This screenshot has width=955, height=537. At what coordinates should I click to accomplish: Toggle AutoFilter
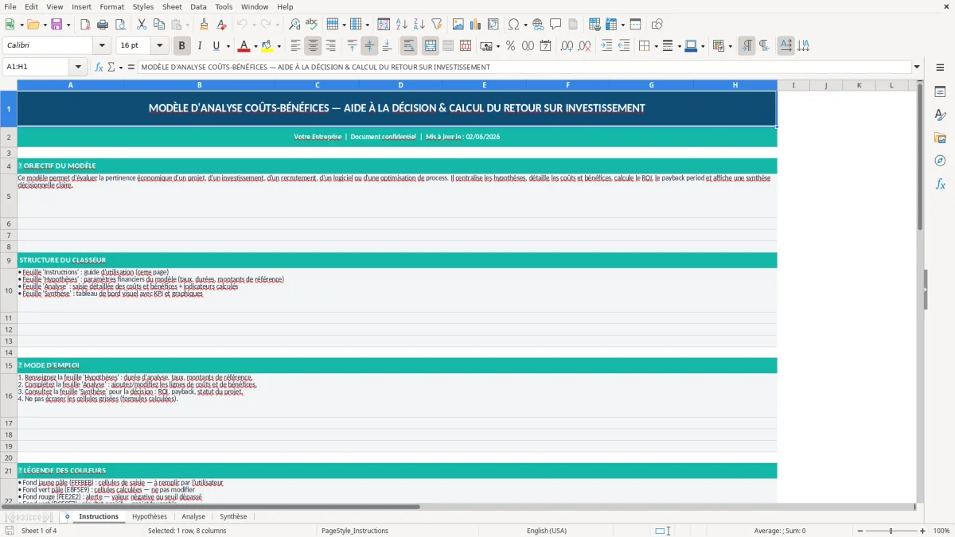coord(437,25)
